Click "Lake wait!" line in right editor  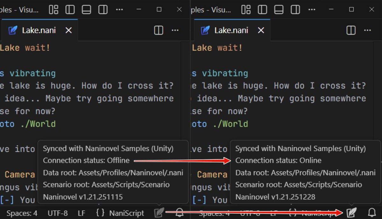(217, 48)
